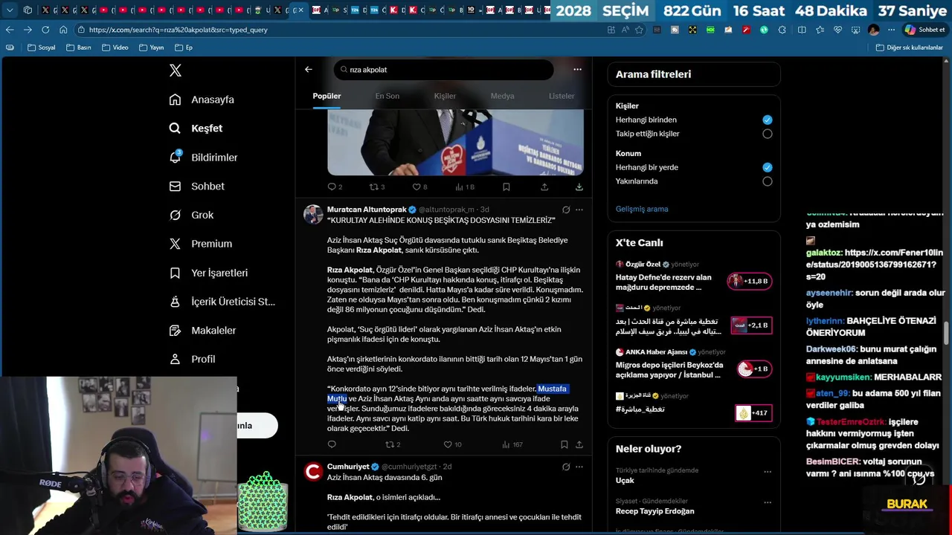Open the Sosyal bookmarks folder
Screen dimensions: 952x535
41,48
